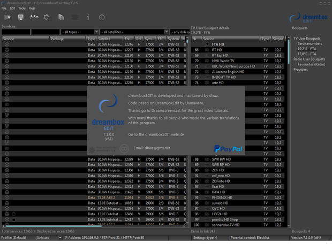This screenshot has width=332, height=249.
Task: Open settings folder toolbar icon
Action: pos(7,17)
